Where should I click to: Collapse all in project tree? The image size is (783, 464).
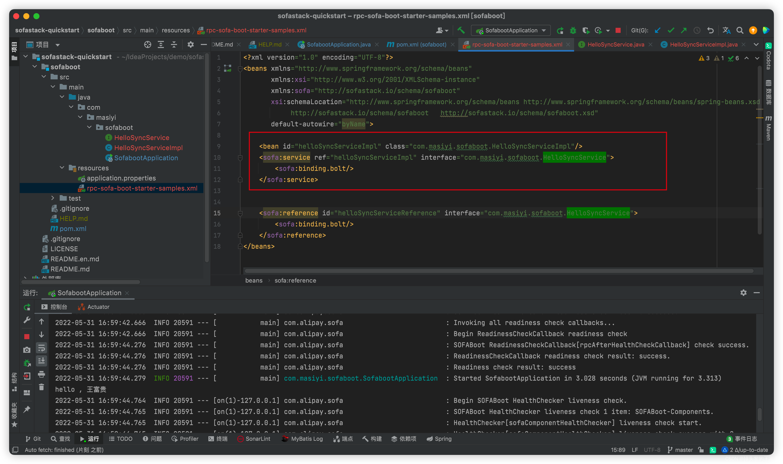[173, 44]
